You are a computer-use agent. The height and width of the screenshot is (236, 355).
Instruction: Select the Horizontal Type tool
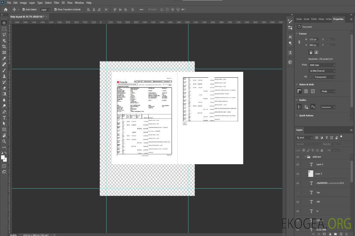tap(4, 118)
